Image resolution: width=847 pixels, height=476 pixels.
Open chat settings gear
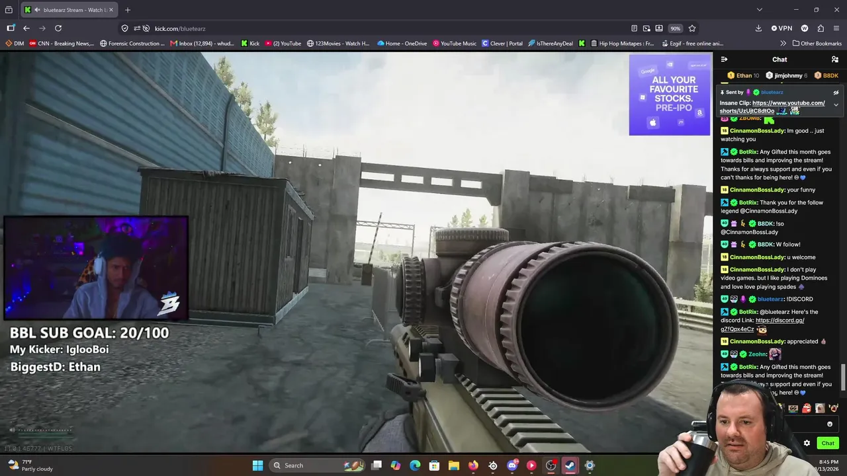[807, 443]
